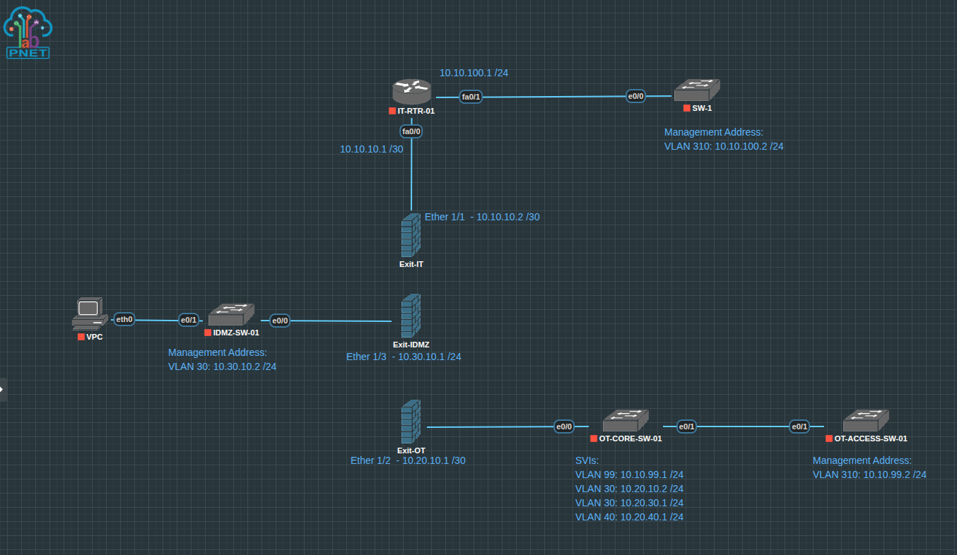Click the VLAN 30: 10.20.30.1 /24 text
The height and width of the screenshot is (555, 957).
pos(630,503)
